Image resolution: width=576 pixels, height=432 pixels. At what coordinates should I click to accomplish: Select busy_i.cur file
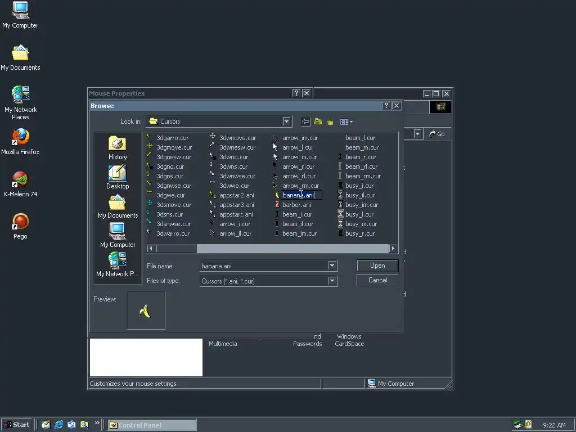(x=359, y=186)
